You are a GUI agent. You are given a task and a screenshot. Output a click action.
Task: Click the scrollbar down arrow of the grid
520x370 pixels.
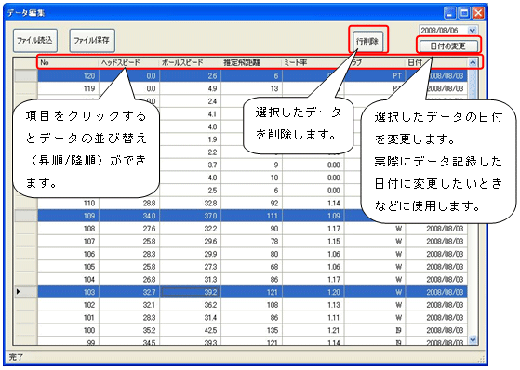click(473, 339)
